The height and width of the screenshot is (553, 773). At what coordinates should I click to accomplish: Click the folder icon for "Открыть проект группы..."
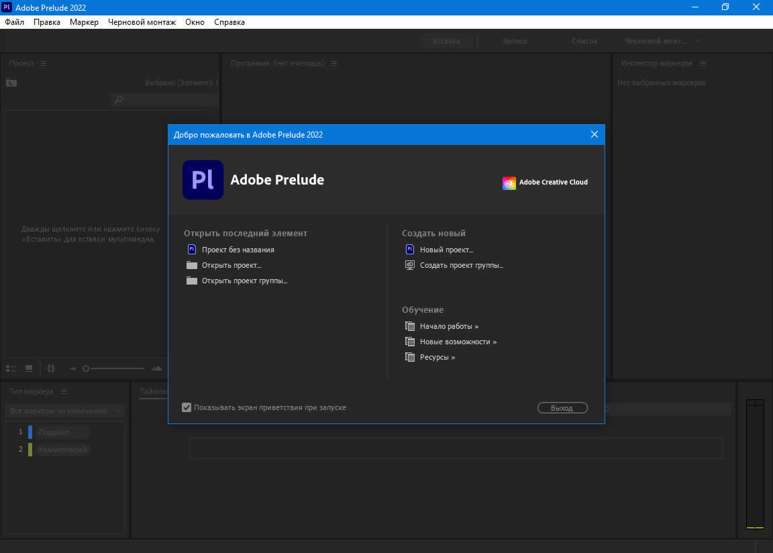(192, 281)
